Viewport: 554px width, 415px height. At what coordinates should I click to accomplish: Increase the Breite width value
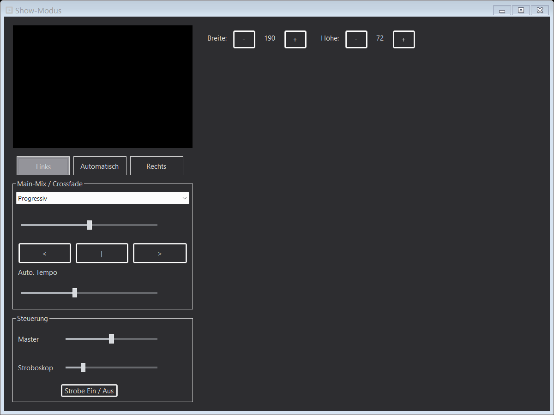tap(295, 40)
